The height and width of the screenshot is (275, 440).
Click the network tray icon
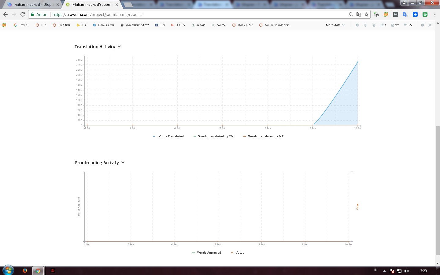(399, 271)
